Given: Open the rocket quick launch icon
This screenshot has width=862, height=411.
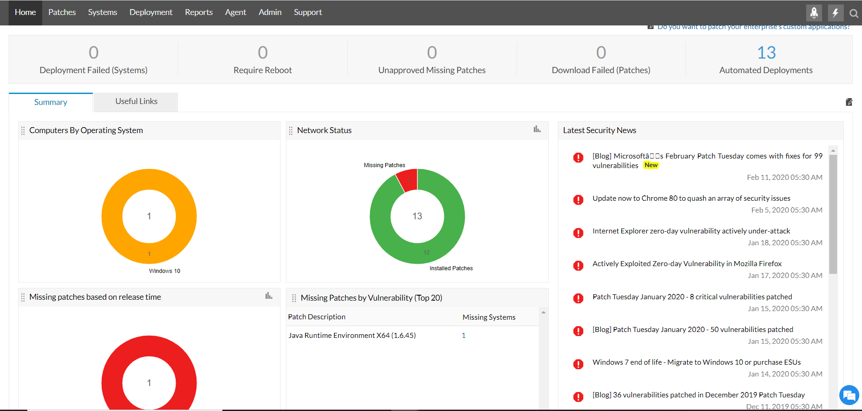Looking at the screenshot, I should (814, 13).
